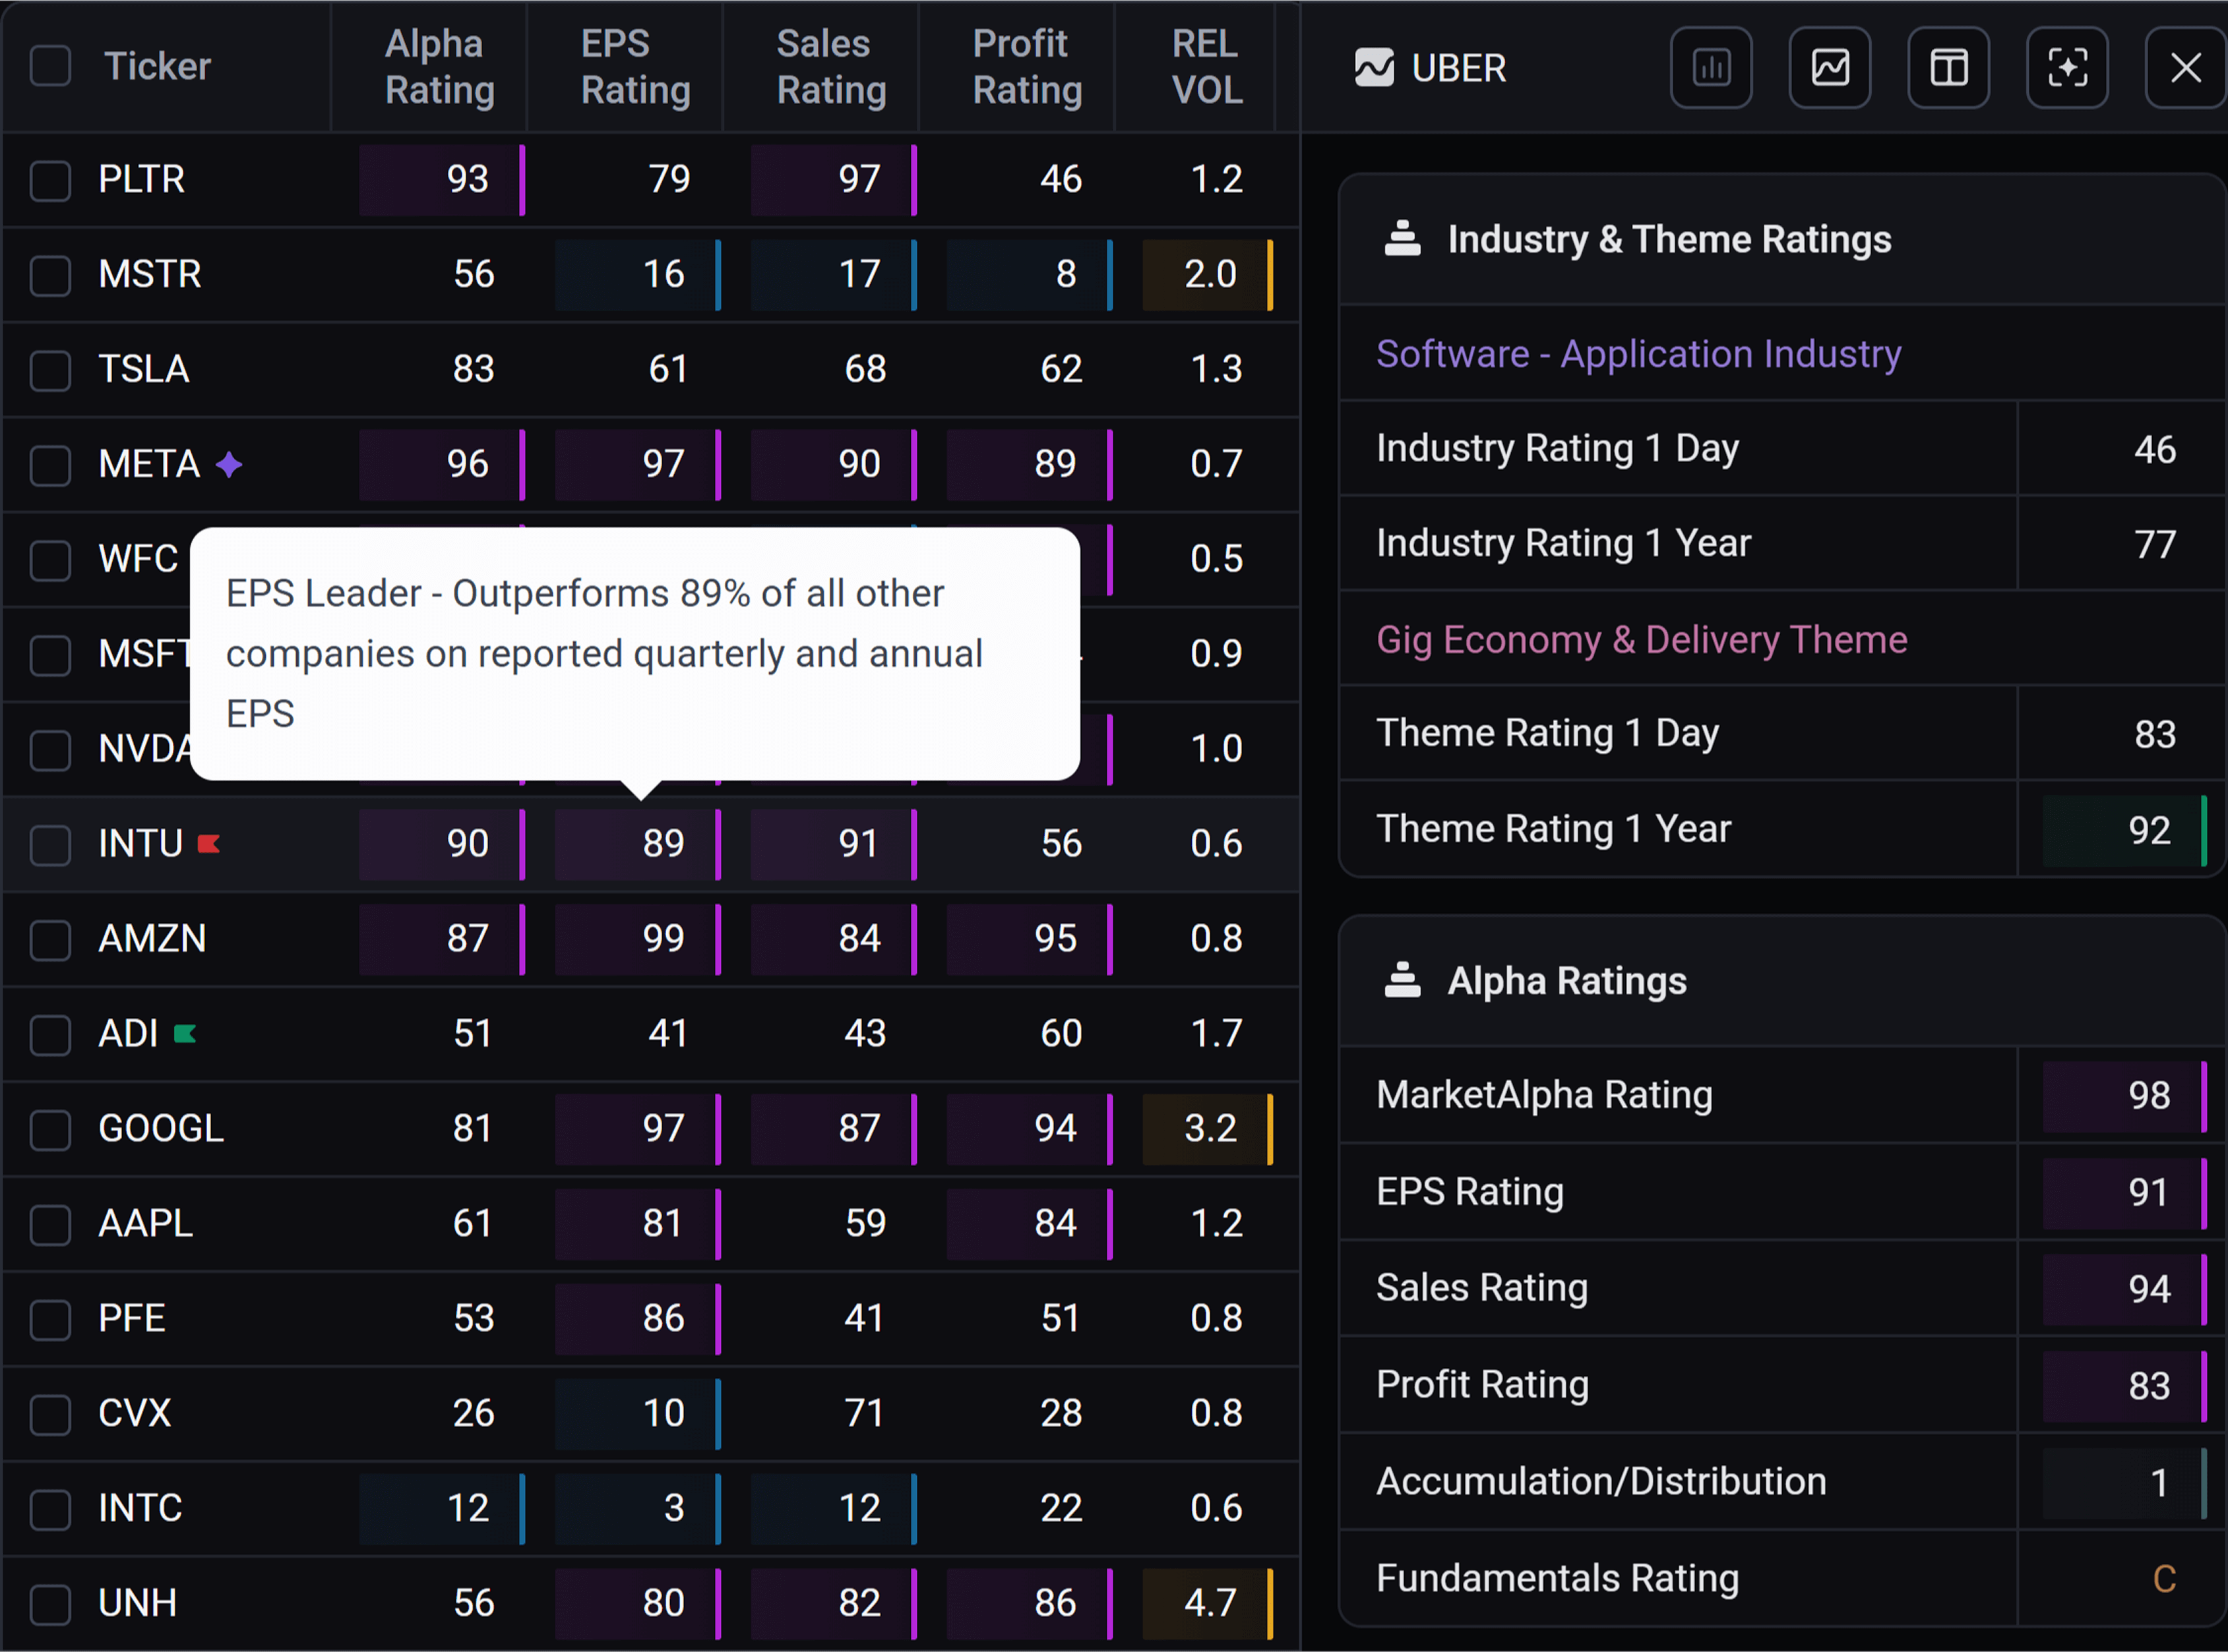Tick the checkbox next to UNH
The image size is (2228, 1652).
point(50,1604)
